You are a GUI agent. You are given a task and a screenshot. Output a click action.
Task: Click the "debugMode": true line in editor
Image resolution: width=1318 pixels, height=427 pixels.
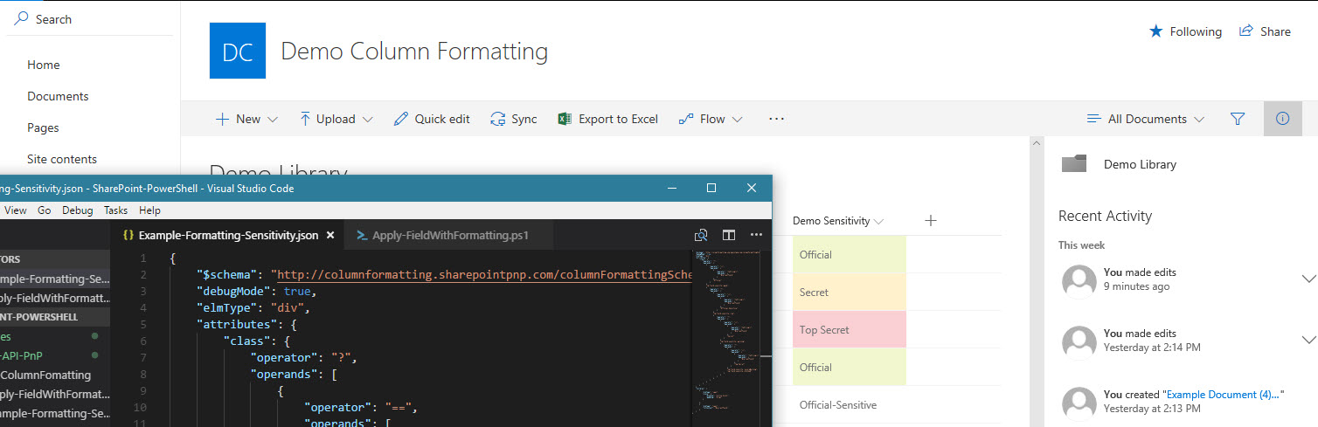click(255, 292)
